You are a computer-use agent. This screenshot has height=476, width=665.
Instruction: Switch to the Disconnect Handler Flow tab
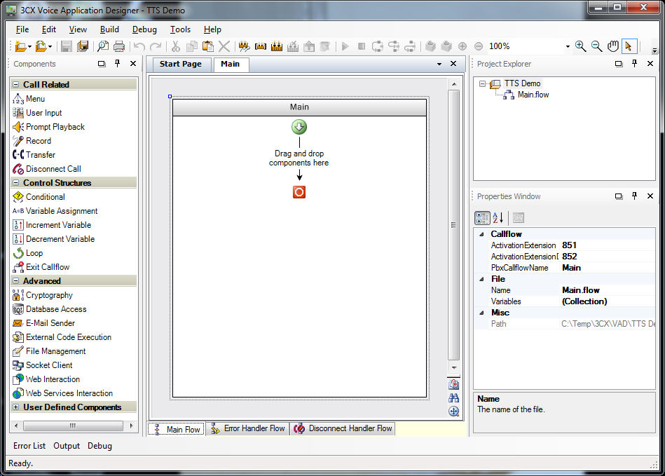(x=343, y=428)
